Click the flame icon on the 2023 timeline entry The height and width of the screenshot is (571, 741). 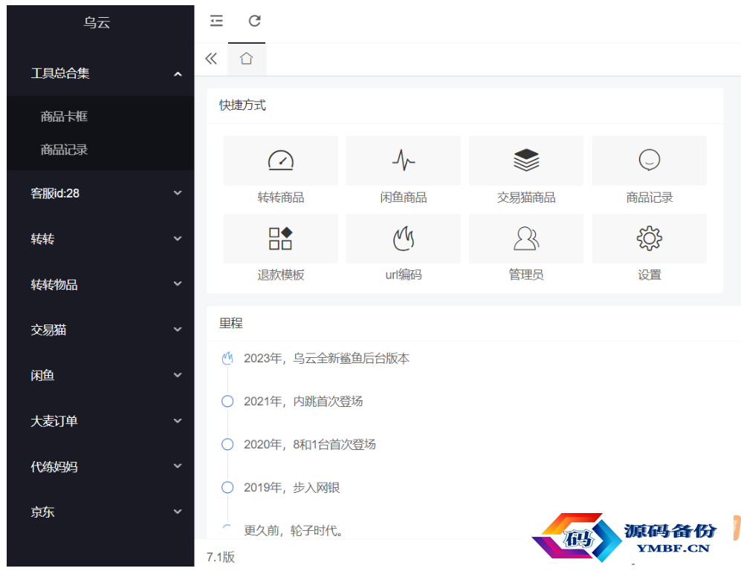pyautogui.click(x=227, y=359)
